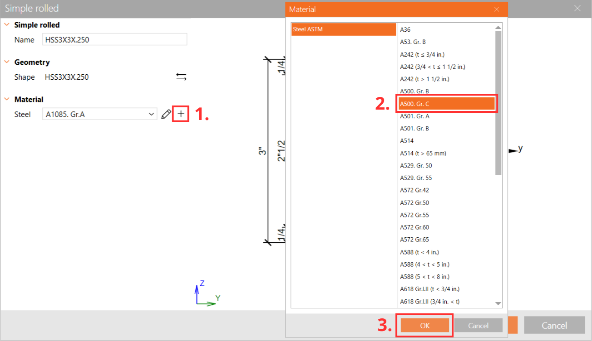Collapse the Geometry section
This screenshot has height=341, width=592.
[x=6, y=62]
